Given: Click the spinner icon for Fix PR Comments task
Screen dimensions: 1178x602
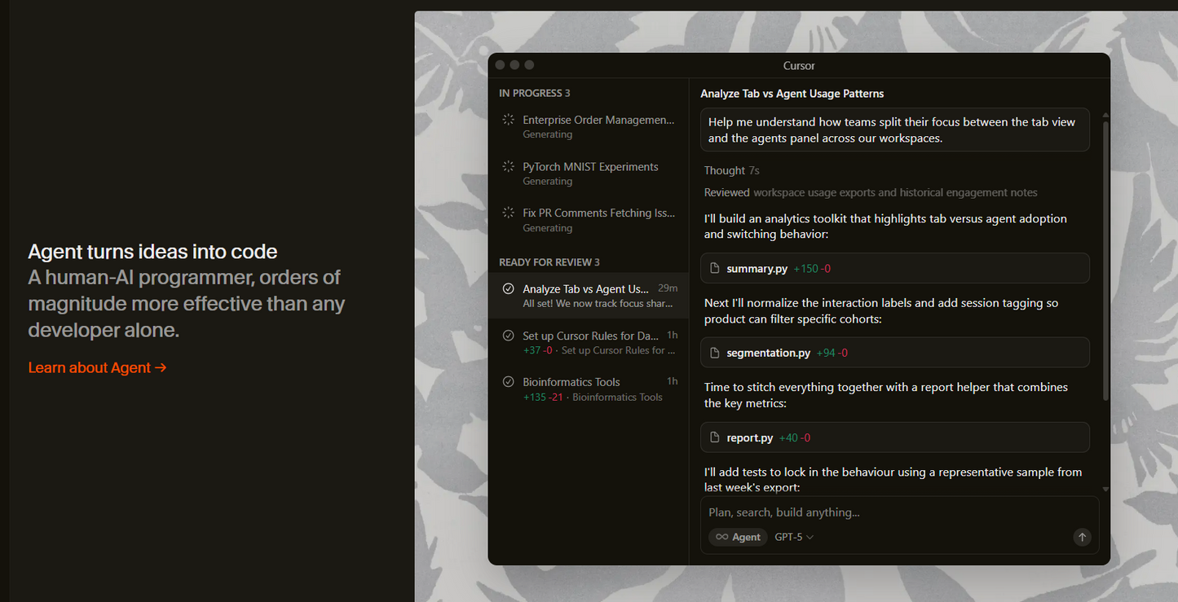Looking at the screenshot, I should 508,213.
